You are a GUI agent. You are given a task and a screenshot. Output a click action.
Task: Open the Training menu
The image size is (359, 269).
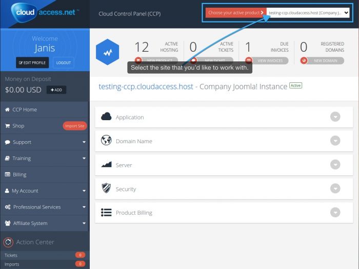(45, 158)
